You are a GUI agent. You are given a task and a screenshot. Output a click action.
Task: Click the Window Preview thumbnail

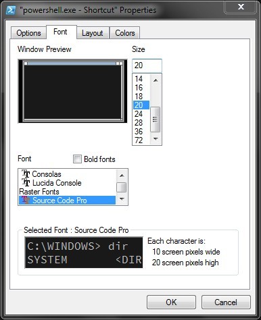(72, 91)
